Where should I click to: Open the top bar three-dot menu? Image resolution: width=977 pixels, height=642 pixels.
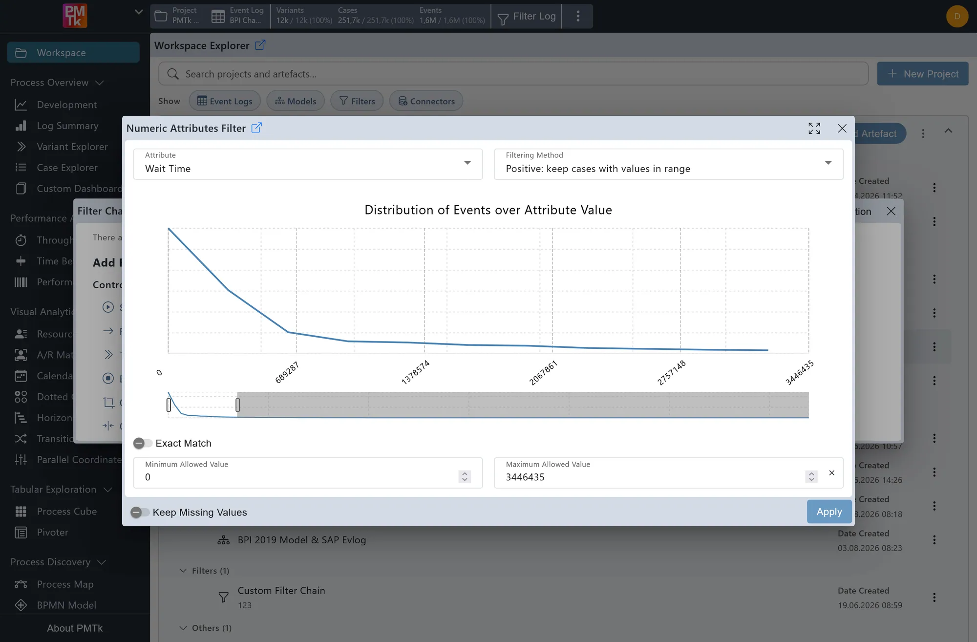pyautogui.click(x=577, y=16)
